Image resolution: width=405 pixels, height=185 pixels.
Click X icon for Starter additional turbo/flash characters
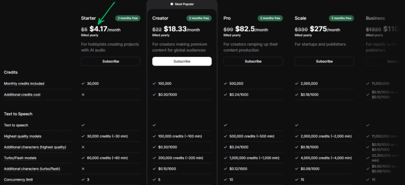83,169
